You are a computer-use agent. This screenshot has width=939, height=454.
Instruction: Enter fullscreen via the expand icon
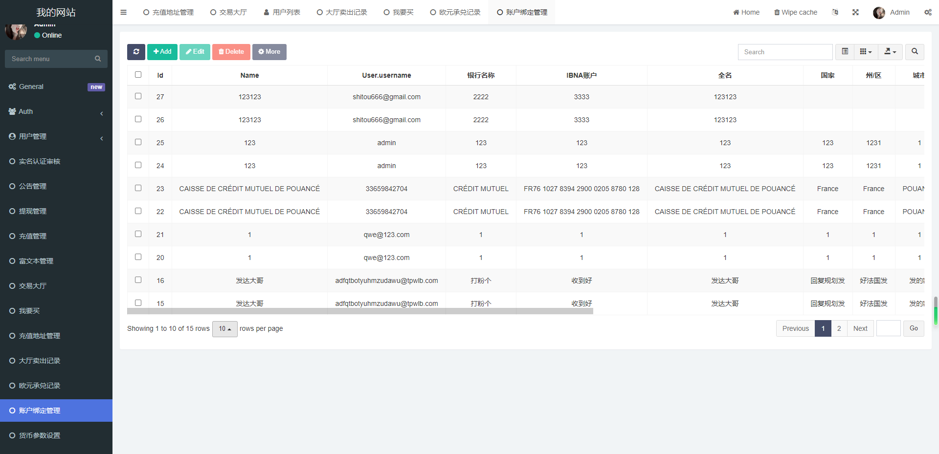coord(855,12)
